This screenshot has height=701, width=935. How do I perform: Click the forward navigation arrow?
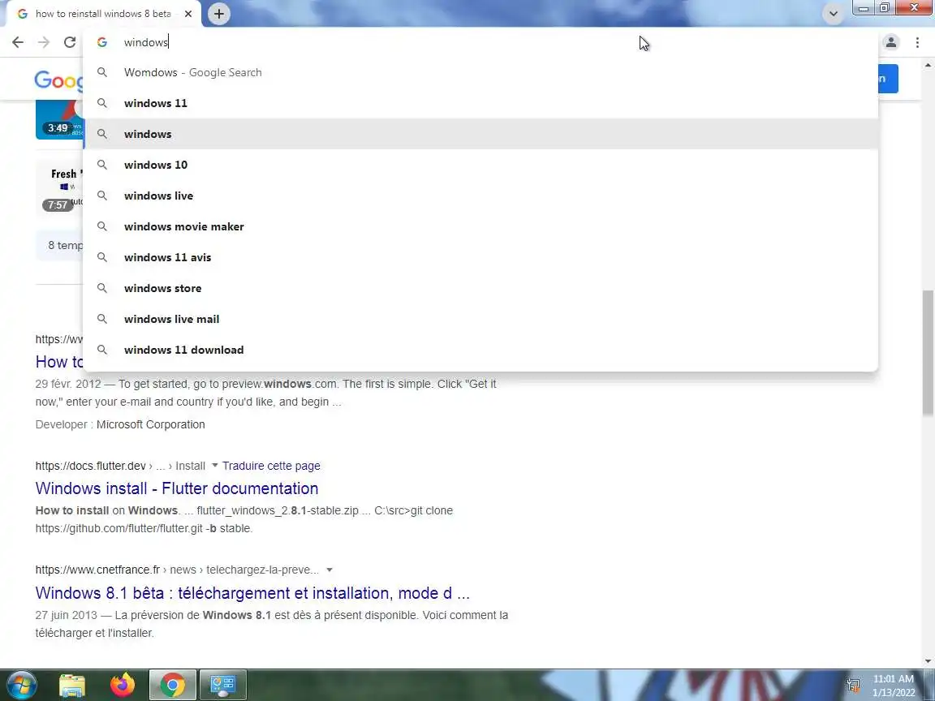(44, 42)
